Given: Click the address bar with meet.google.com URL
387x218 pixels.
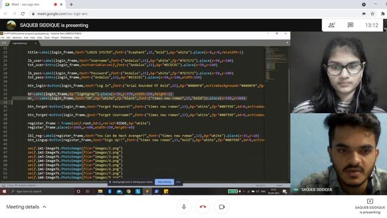Looking at the screenshot, I should click(x=195, y=14).
